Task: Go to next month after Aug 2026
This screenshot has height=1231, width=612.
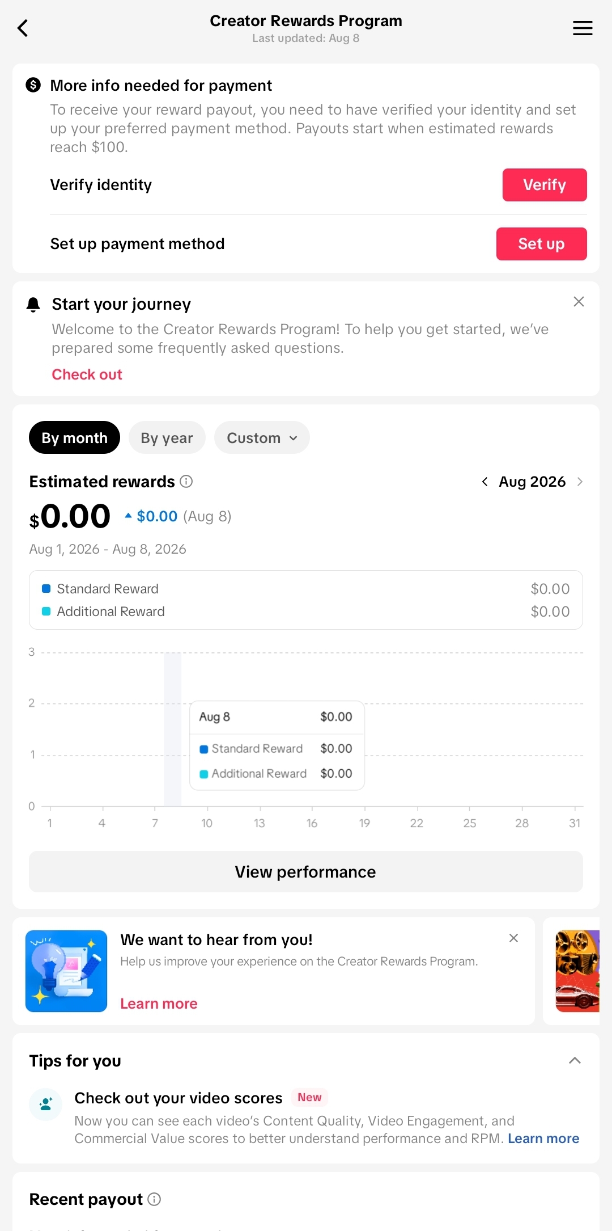Action: [580, 482]
